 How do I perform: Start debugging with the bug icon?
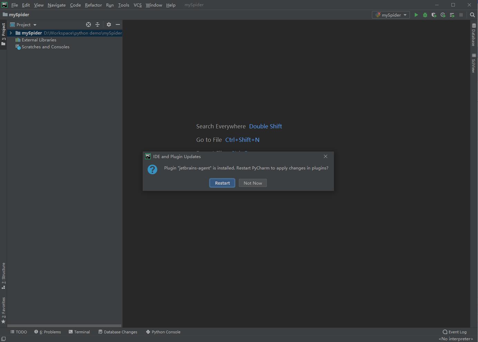[x=425, y=15]
